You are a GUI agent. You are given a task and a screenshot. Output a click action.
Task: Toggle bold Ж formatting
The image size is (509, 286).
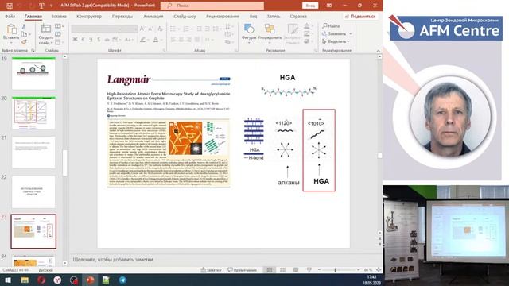(x=75, y=40)
